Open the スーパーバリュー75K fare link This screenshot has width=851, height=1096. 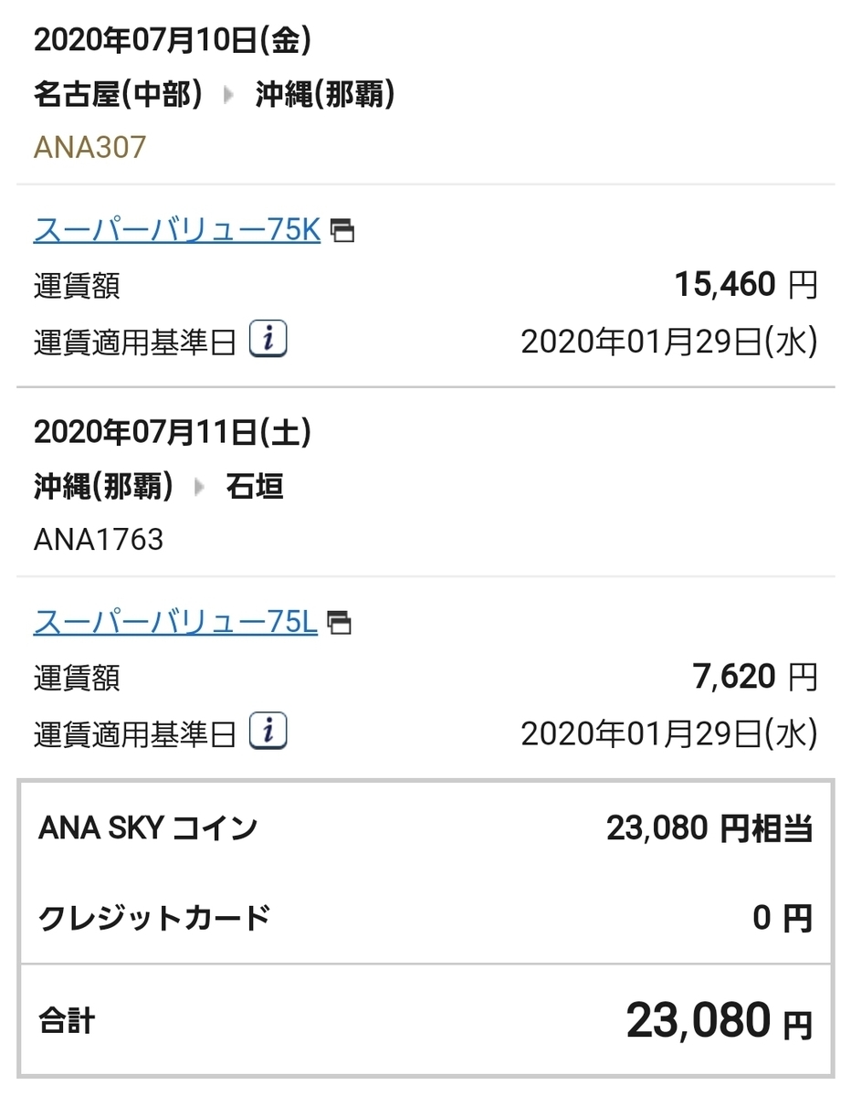[x=177, y=229]
